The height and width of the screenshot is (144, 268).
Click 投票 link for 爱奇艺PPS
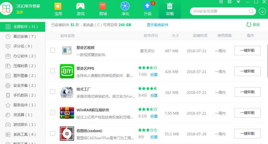click(x=154, y=75)
